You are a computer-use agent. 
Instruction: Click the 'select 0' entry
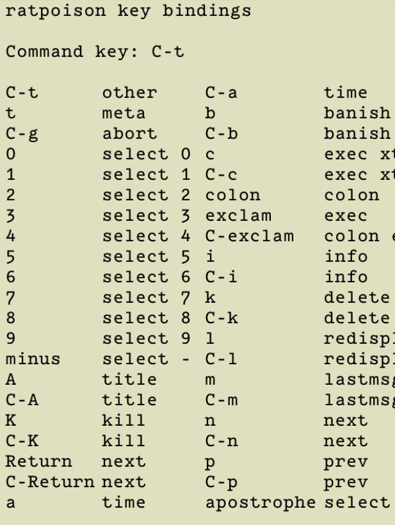coord(146,154)
